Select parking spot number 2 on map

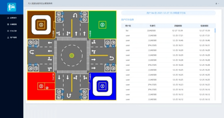point(59,97)
